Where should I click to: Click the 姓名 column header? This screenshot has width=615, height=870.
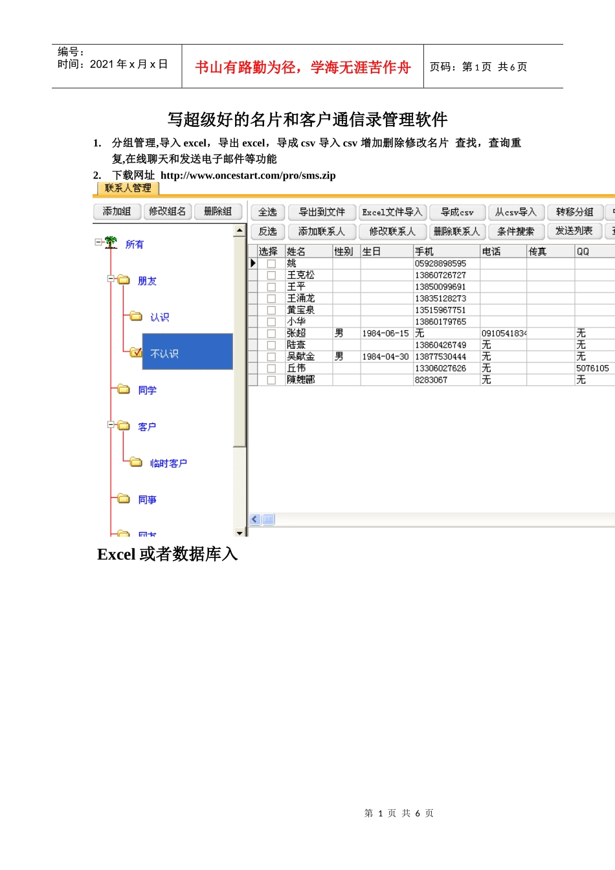[x=309, y=251]
